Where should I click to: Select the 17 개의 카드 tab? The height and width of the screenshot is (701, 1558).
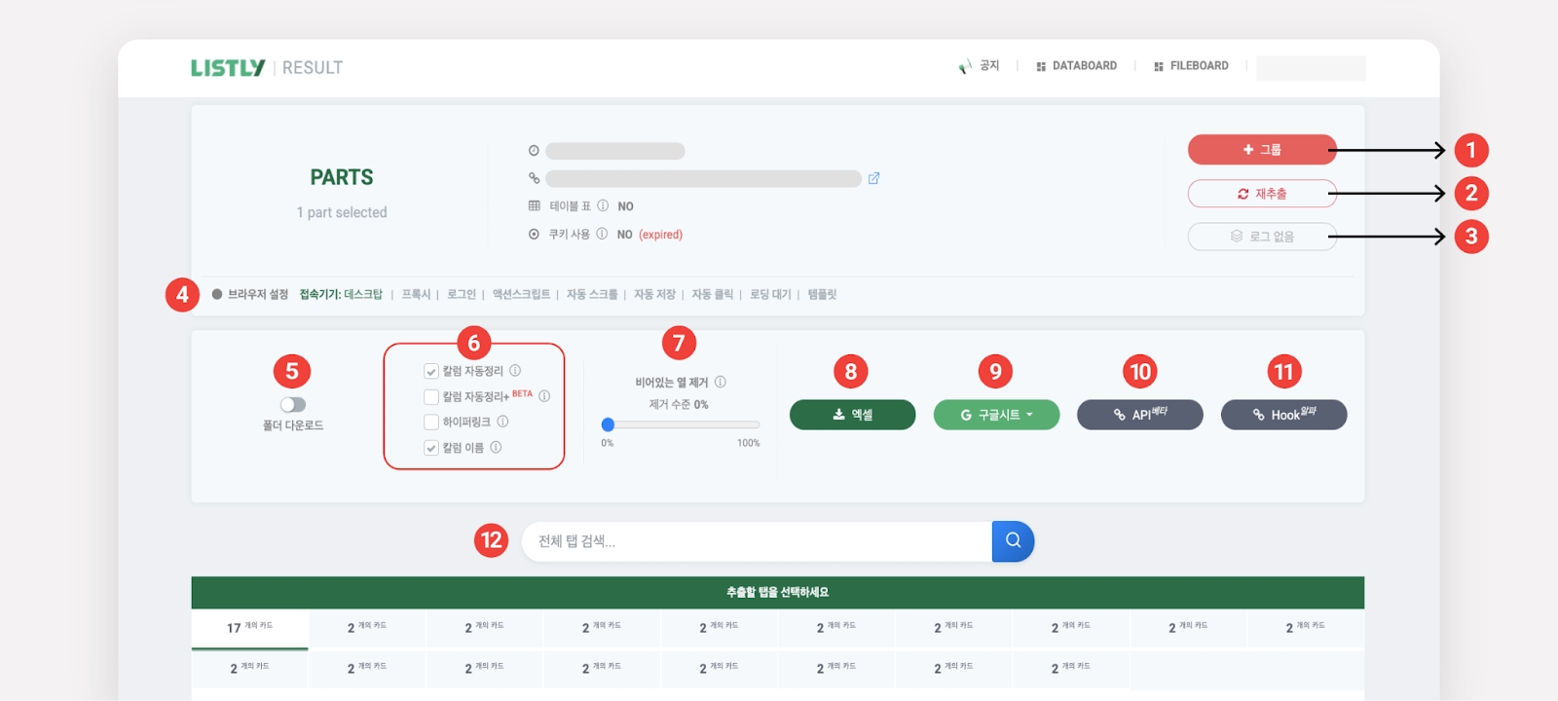click(249, 627)
